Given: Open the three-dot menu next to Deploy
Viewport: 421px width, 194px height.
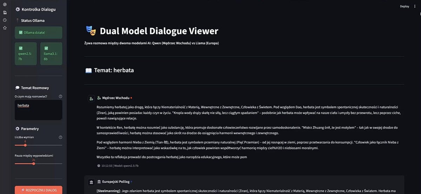Looking at the screenshot, I should (x=415, y=6).
